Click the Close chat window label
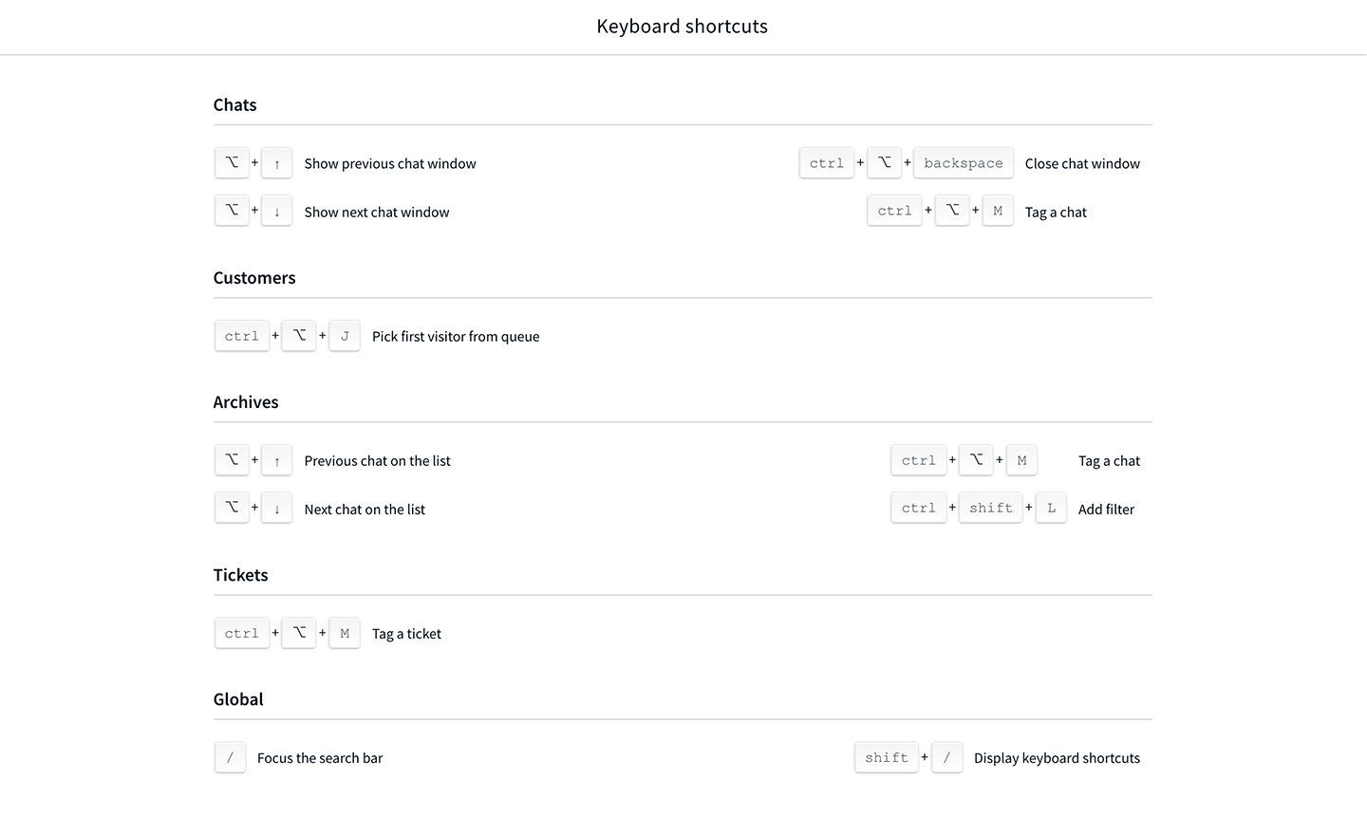Image resolution: width=1367 pixels, height=816 pixels. point(1082,163)
